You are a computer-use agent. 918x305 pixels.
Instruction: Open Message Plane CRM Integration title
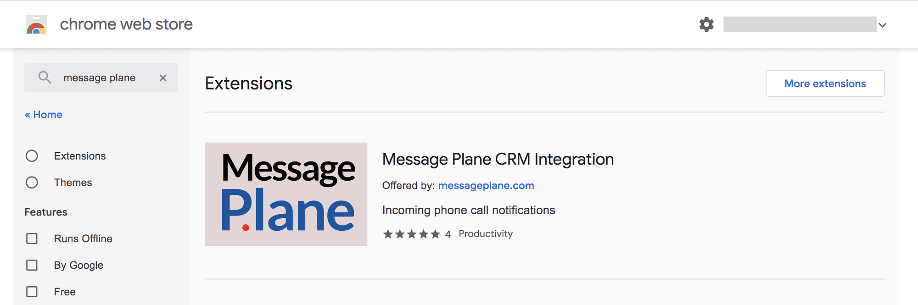coord(498,159)
